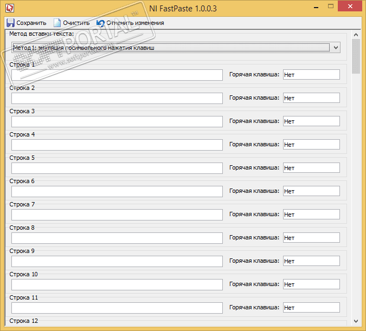Set hotkey field for Строка 3

[x=311, y=121]
